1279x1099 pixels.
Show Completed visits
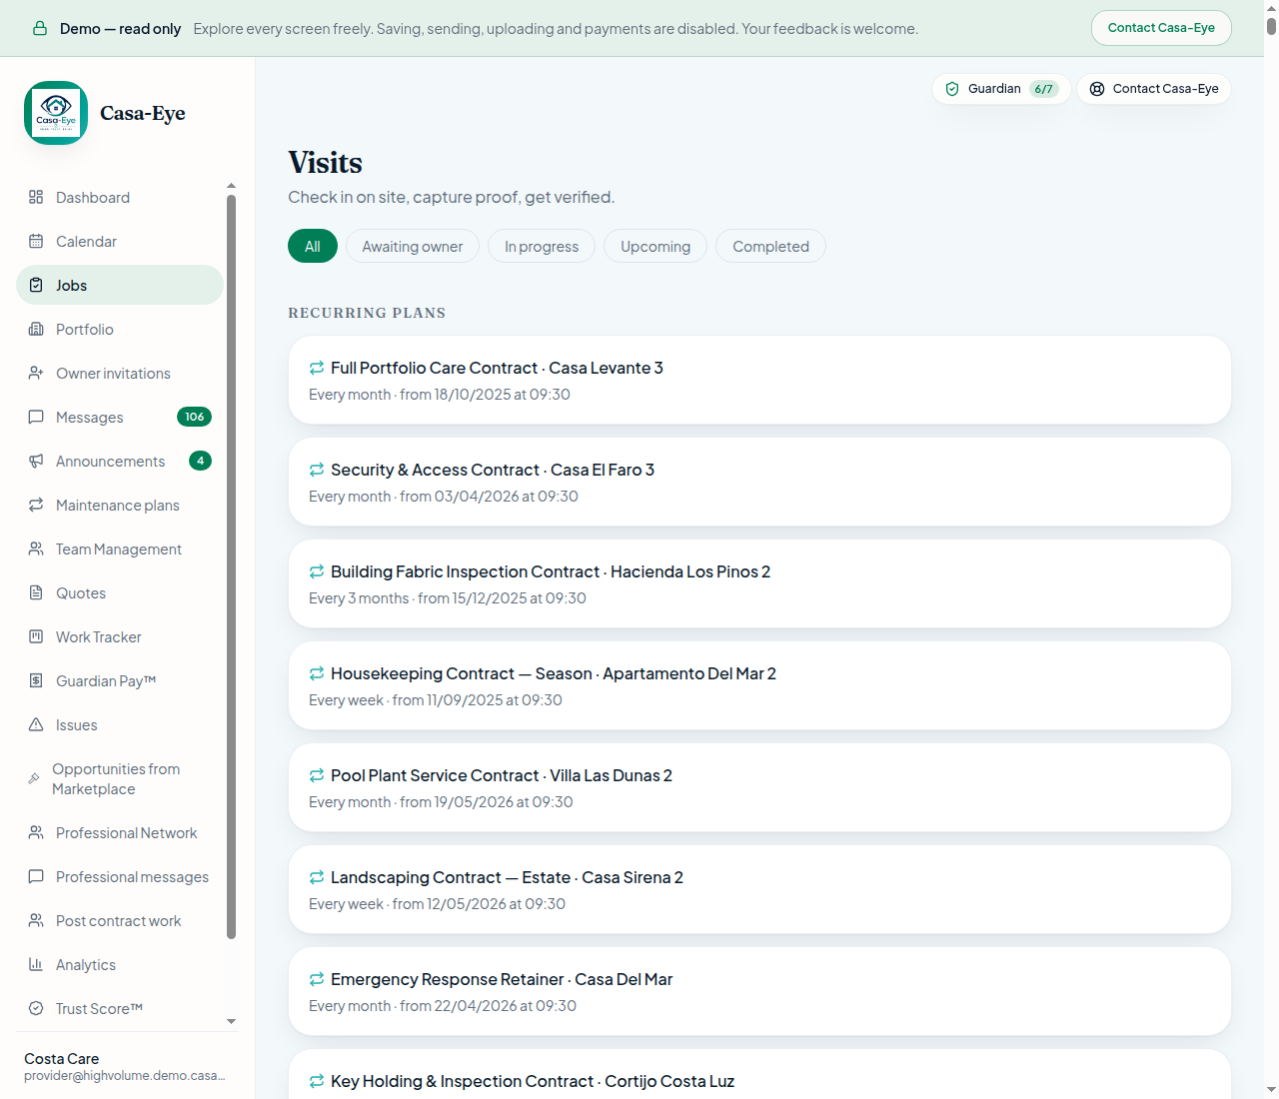click(770, 246)
